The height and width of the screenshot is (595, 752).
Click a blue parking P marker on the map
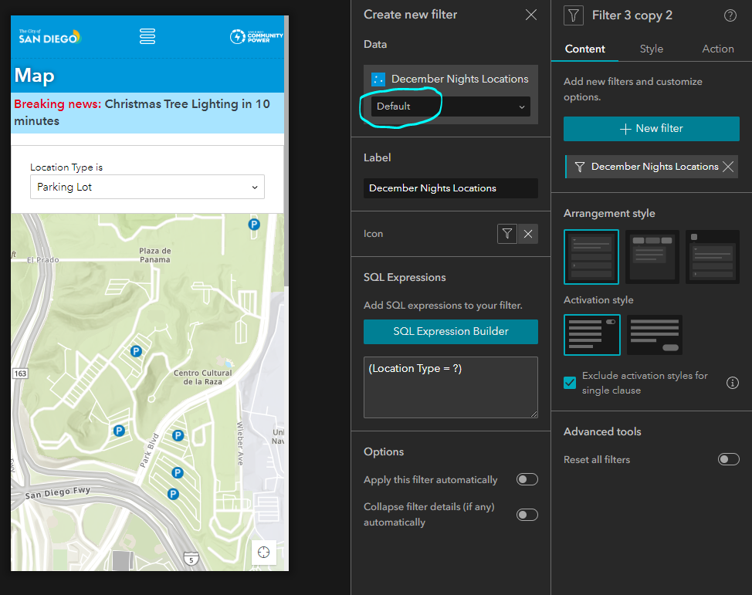[137, 351]
